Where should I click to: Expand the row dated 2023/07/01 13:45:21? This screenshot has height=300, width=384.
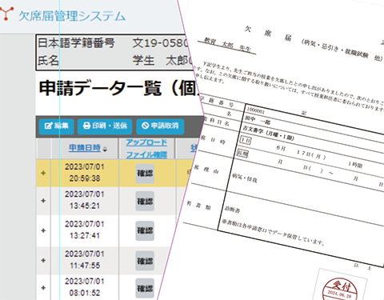point(43,201)
